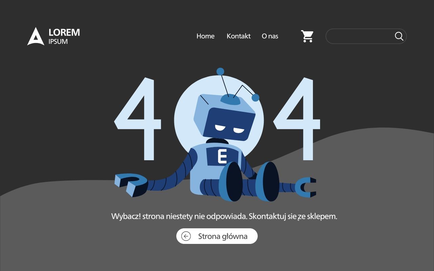Click the robot's dome-shaped head cap

click(231, 100)
